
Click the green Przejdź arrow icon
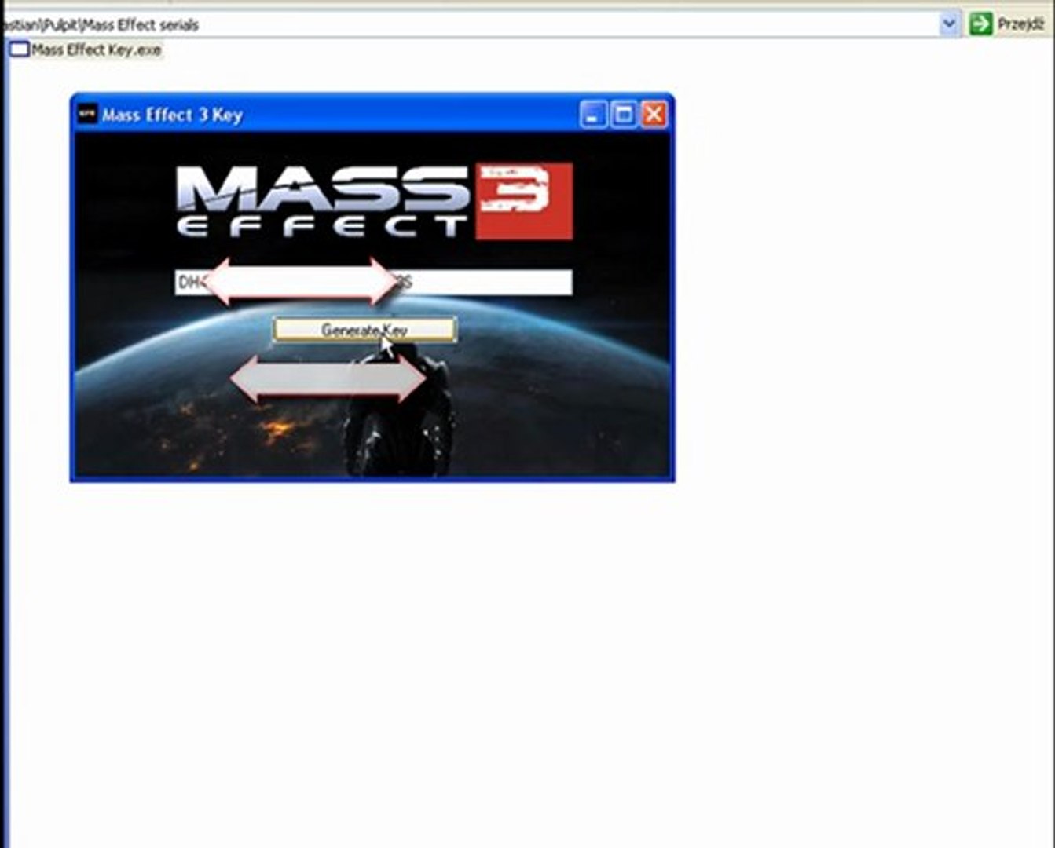click(x=980, y=24)
